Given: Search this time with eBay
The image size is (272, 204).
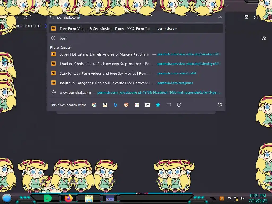Looking at the screenshot, I should pos(137,105).
